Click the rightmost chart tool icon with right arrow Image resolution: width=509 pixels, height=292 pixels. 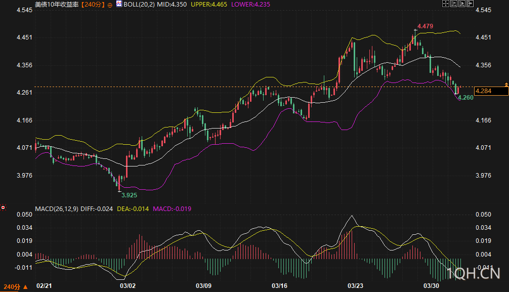pyautogui.click(x=470, y=4)
